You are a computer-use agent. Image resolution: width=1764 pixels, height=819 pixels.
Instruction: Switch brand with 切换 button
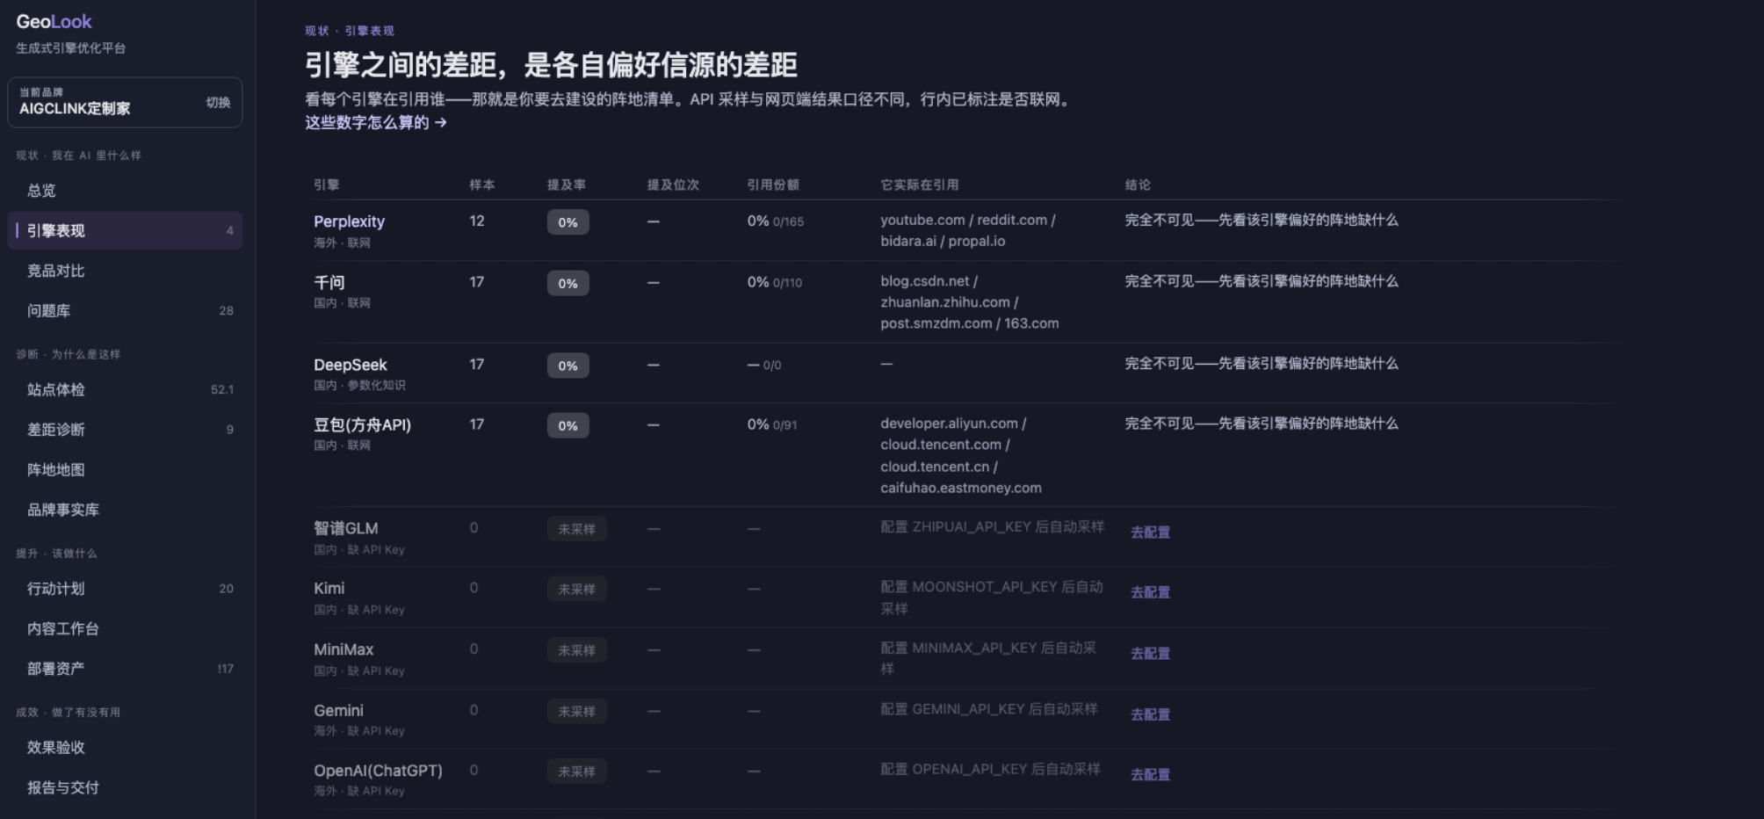coord(218,102)
